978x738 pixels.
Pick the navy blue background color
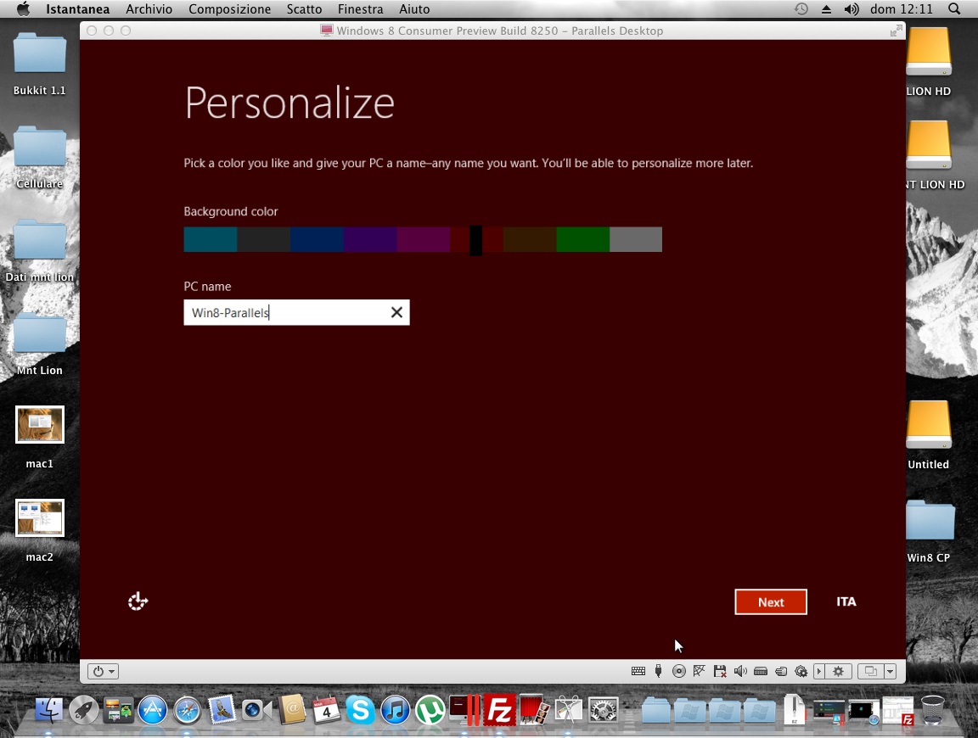click(x=317, y=239)
